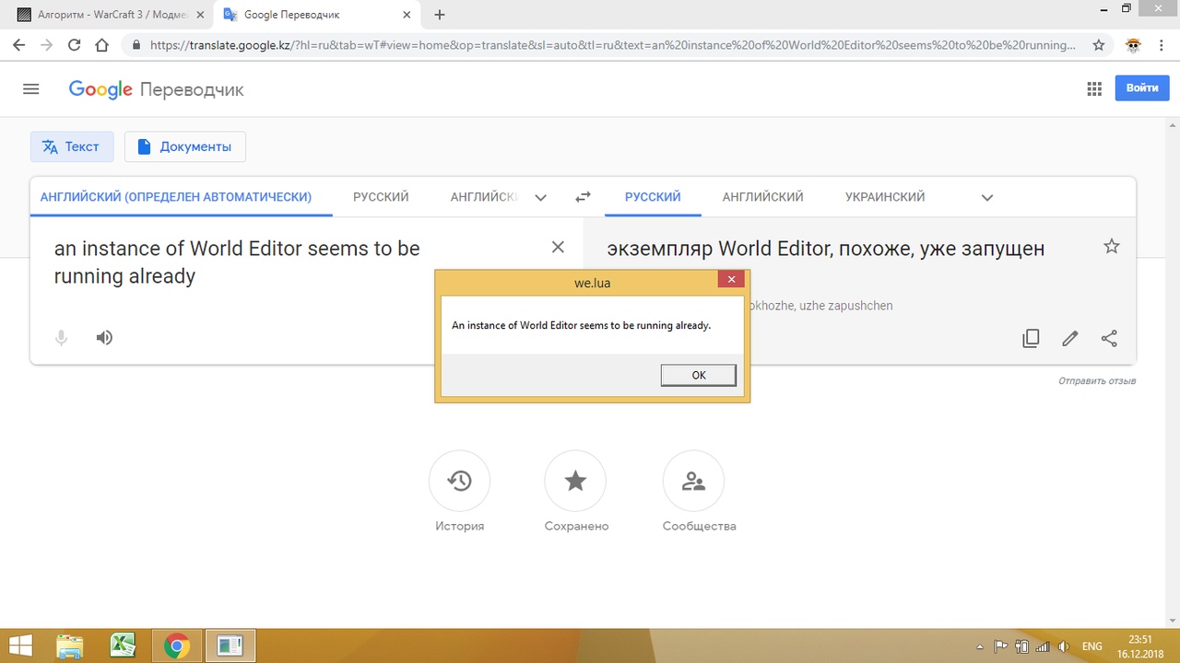Go forward in browser history
This screenshot has height=663, width=1180.
point(46,44)
